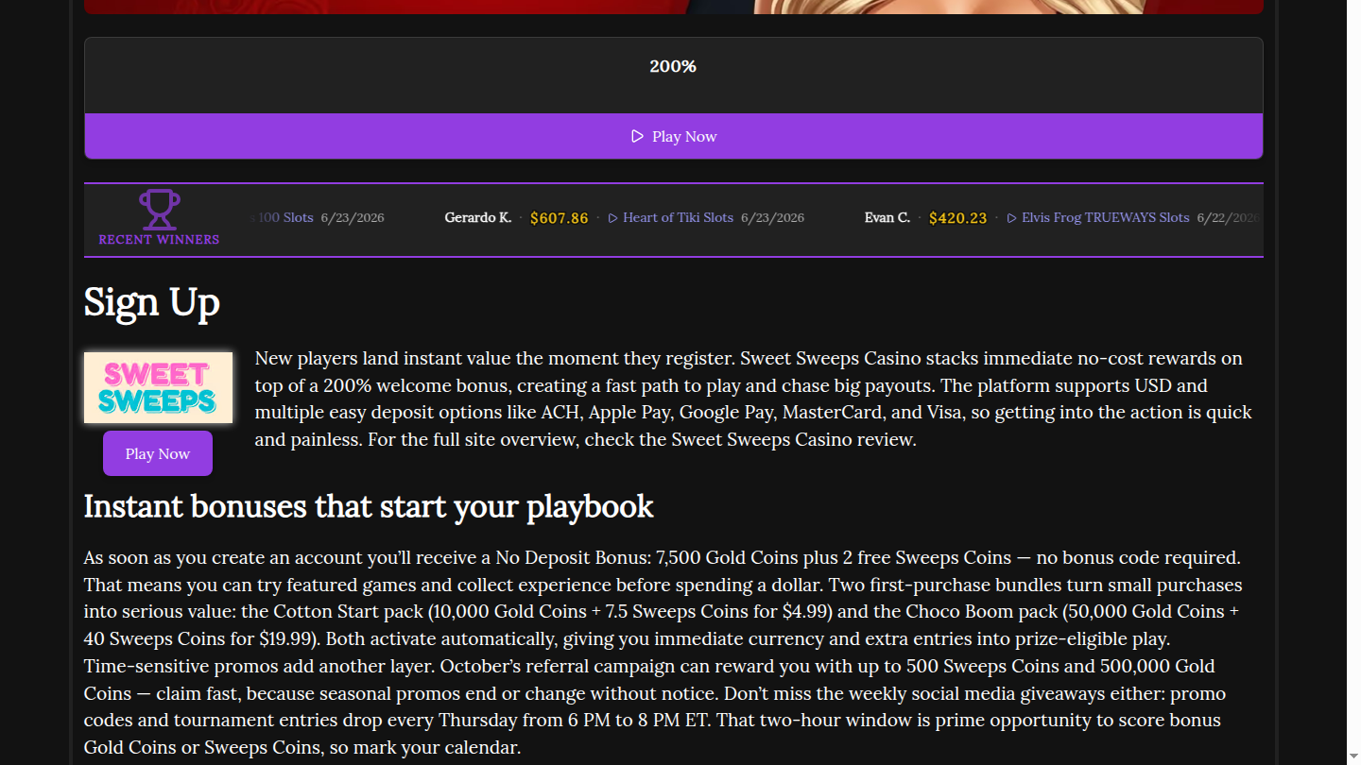Open the Elvis Frog TRUEWAYS Slots link
The height and width of the screenshot is (765, 1361).
1105,217
